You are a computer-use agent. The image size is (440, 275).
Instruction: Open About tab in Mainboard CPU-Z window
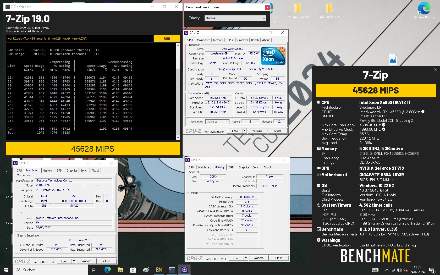pos(95,170)
